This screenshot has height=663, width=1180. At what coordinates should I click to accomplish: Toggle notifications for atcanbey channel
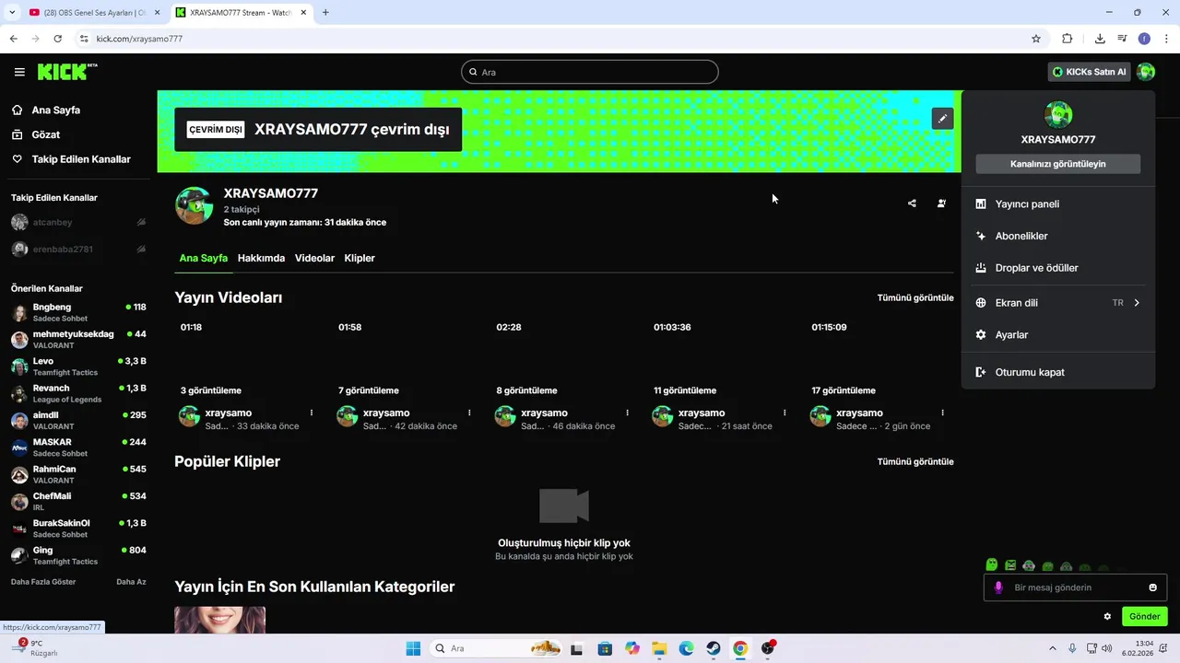[x=141, y=222]
